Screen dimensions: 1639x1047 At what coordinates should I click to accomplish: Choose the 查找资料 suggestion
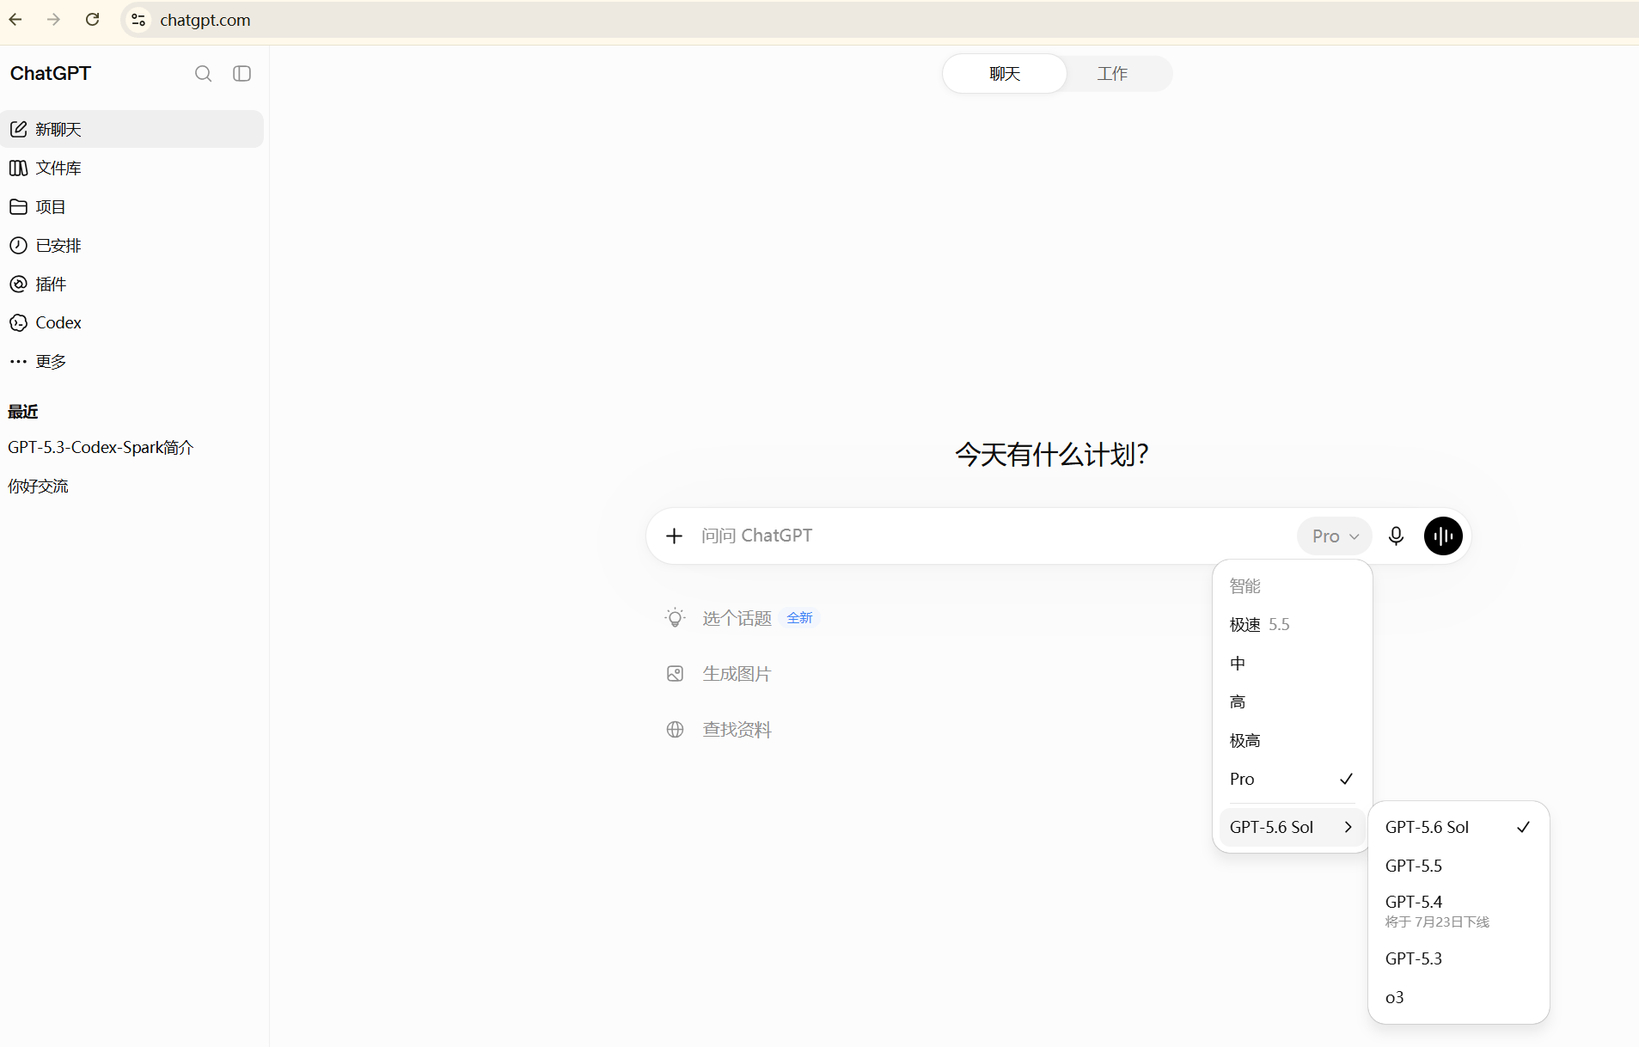coord(719,730)
